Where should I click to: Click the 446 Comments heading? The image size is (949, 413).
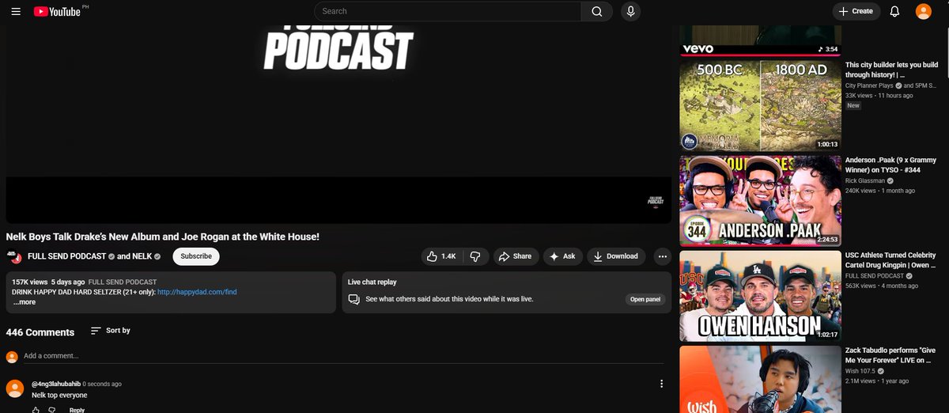point(40,332)
